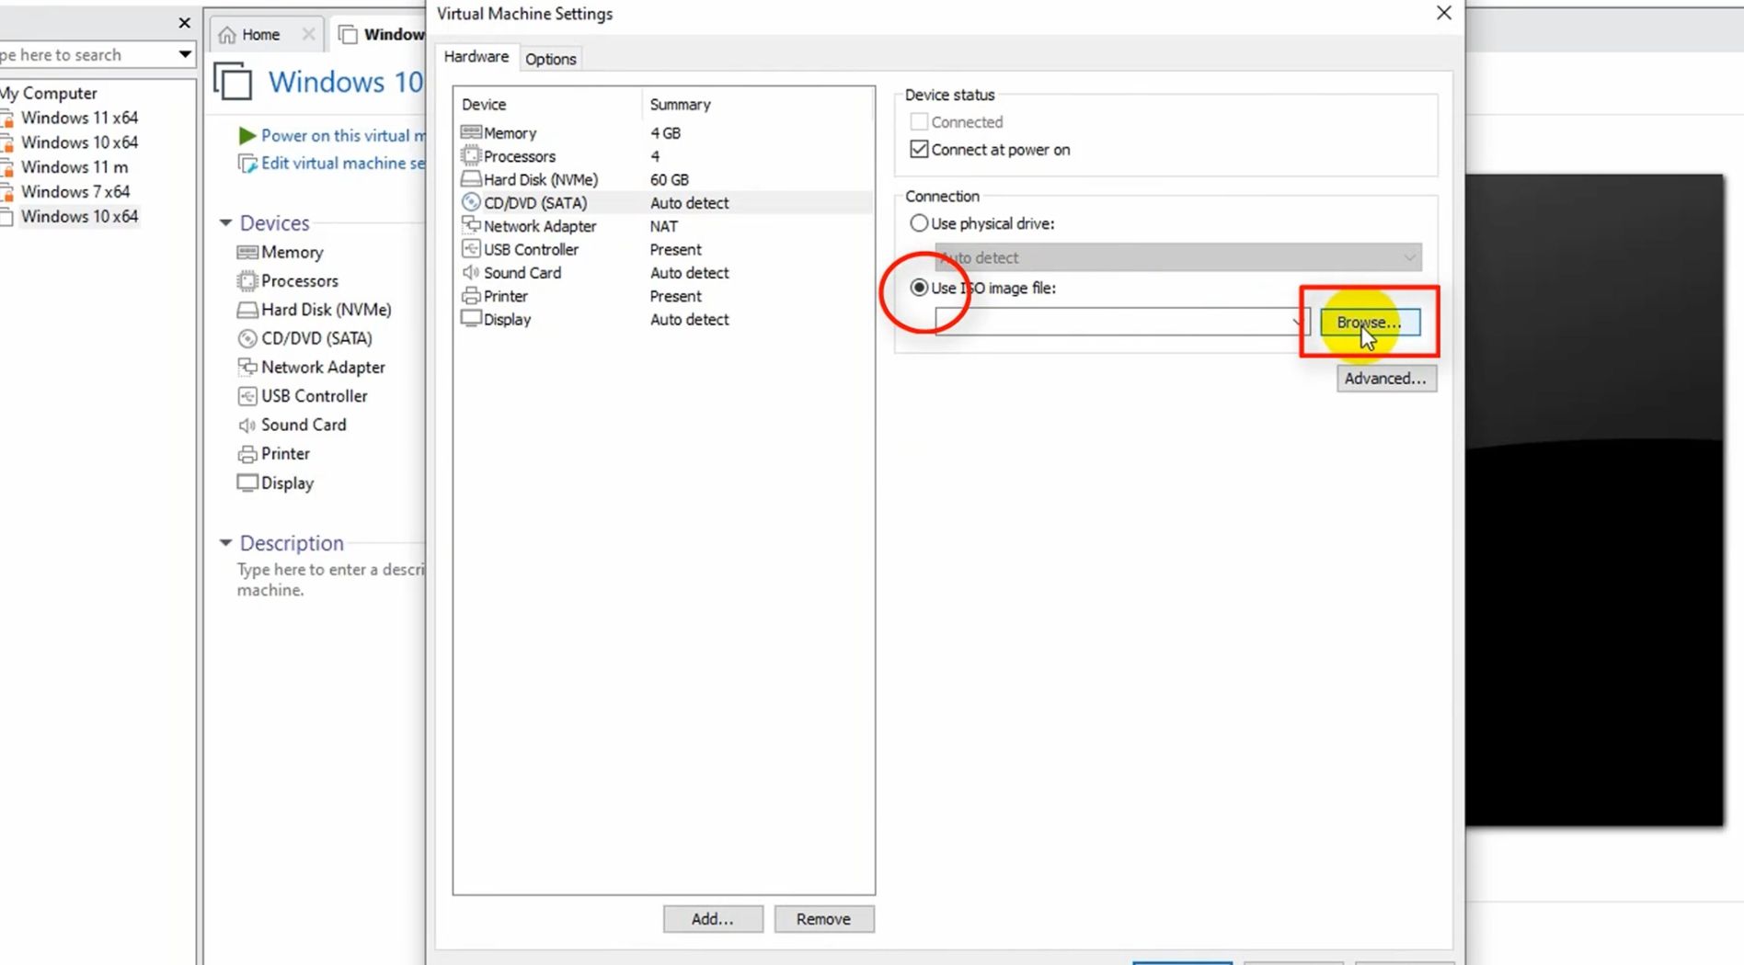Remove the selected device

coord(823,919)
